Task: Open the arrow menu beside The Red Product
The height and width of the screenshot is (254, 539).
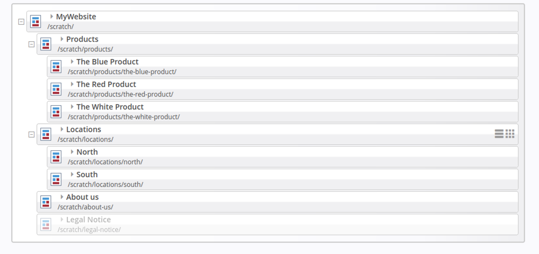Action: tap(72, 84)
